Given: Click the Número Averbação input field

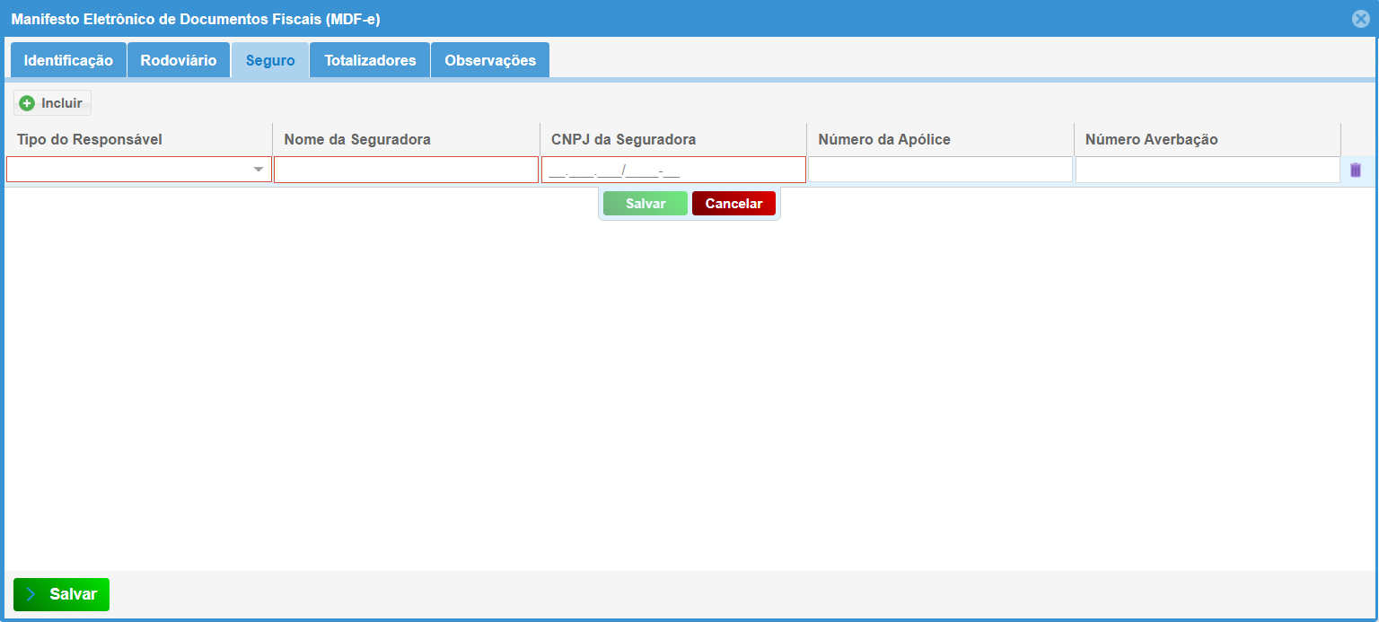Looking at the screenshot, I should point(1207,170).
